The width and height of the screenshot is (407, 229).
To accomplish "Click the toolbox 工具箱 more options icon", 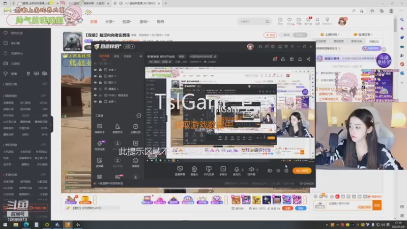I will 138,116.
